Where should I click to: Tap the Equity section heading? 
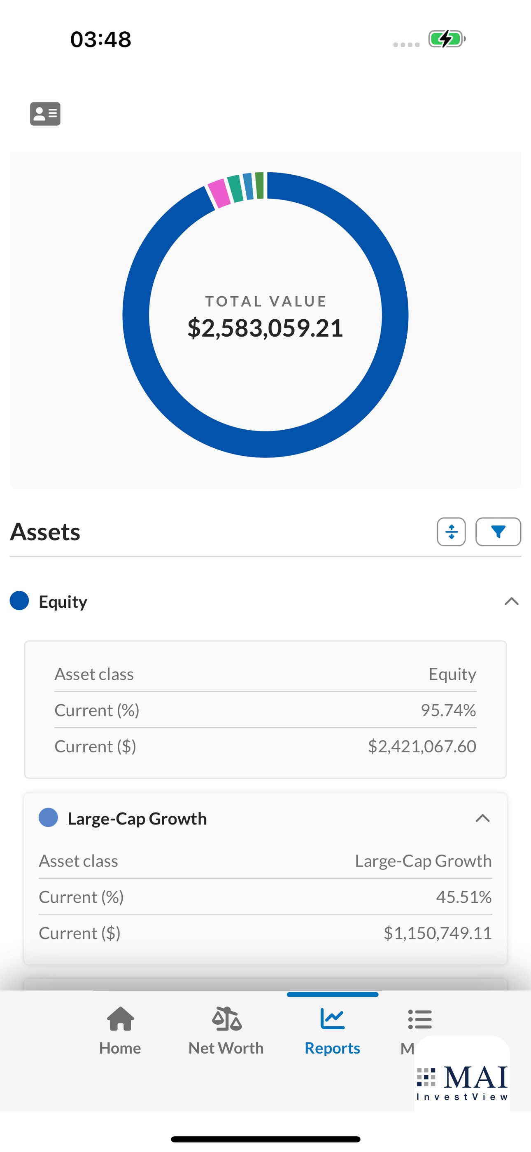63,602
